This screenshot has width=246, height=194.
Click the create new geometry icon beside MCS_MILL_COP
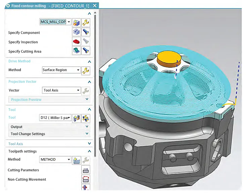(76, 22)
